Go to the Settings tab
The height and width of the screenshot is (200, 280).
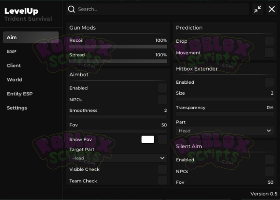coord(17,108)
